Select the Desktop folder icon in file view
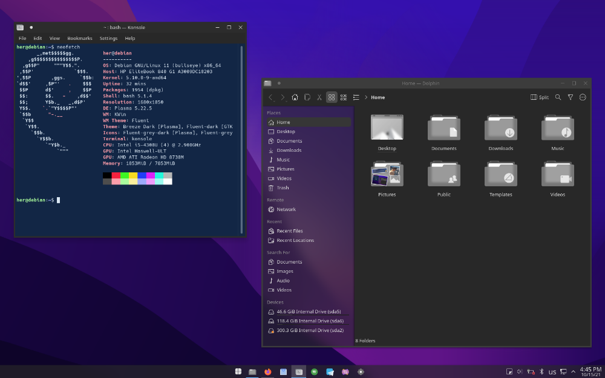 pos(387,127)
